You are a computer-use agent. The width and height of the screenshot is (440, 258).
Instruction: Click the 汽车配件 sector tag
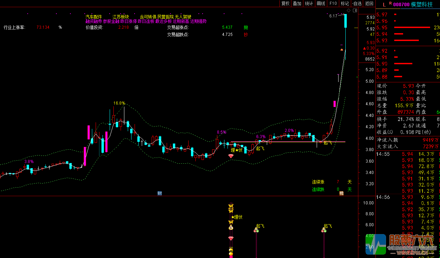pos(94,17)
